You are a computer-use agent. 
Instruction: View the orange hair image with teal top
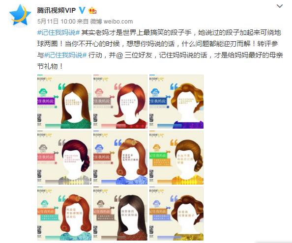click(64, 214)
